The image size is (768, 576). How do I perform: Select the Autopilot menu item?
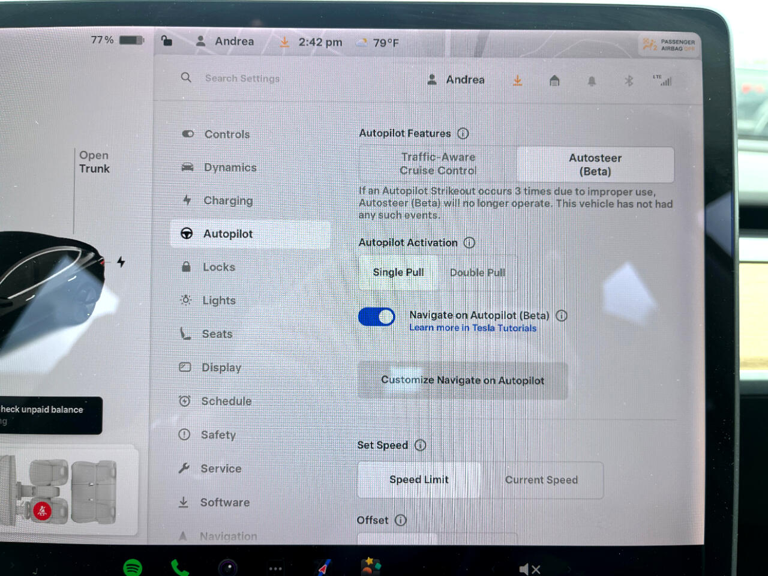pyautogui.click(x=250, y=234)
